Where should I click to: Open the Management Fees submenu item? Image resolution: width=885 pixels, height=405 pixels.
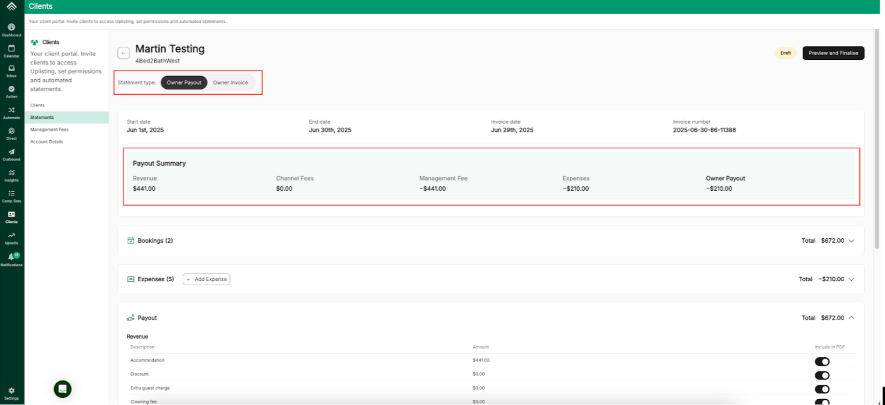click(49, 130)
